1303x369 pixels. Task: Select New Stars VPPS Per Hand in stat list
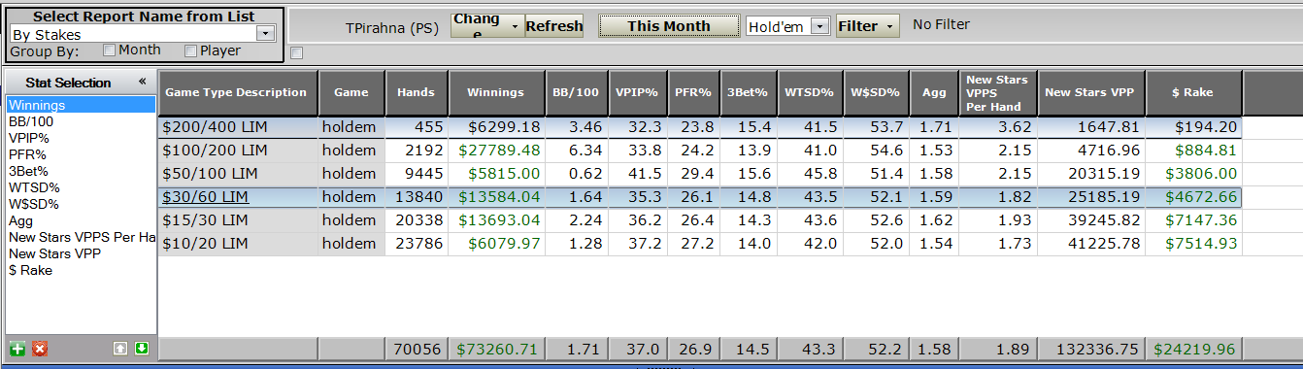(81, 237)
